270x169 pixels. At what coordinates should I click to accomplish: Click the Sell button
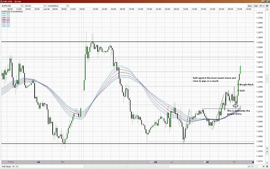coord(256,6)
